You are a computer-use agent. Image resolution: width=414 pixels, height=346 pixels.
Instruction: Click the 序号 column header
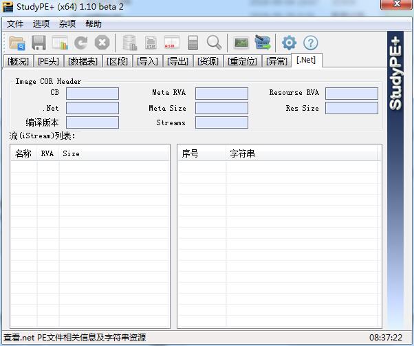[201, 153]
